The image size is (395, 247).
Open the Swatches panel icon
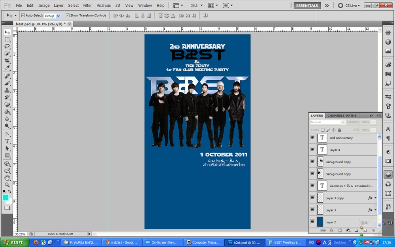pyautogui.click(x=388, y=74)
